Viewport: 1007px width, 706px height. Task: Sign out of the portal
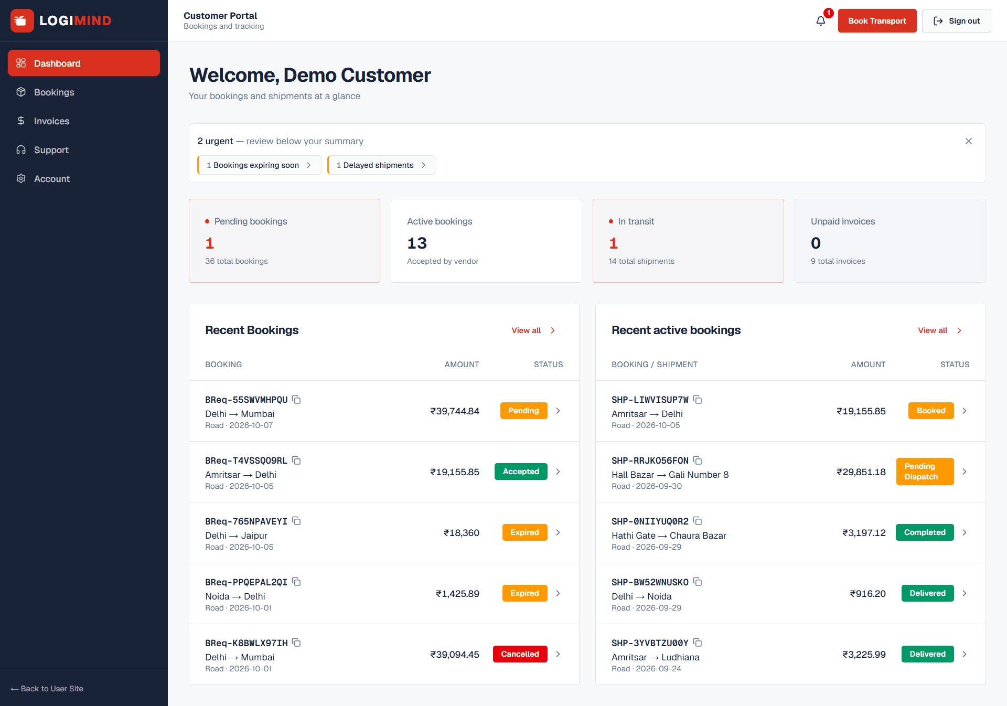pos(956,21)
